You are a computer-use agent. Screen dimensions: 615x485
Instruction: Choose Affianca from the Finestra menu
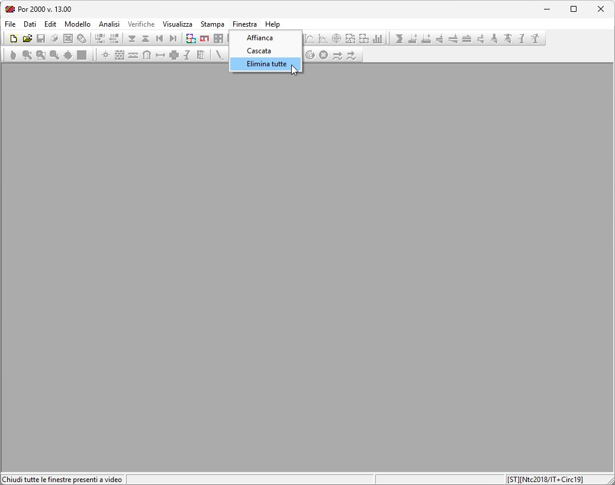coord(260,38)
